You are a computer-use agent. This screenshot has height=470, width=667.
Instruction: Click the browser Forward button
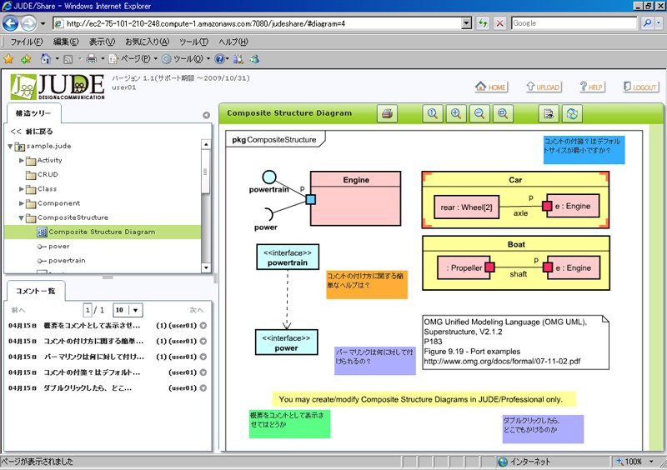(28, 23)
